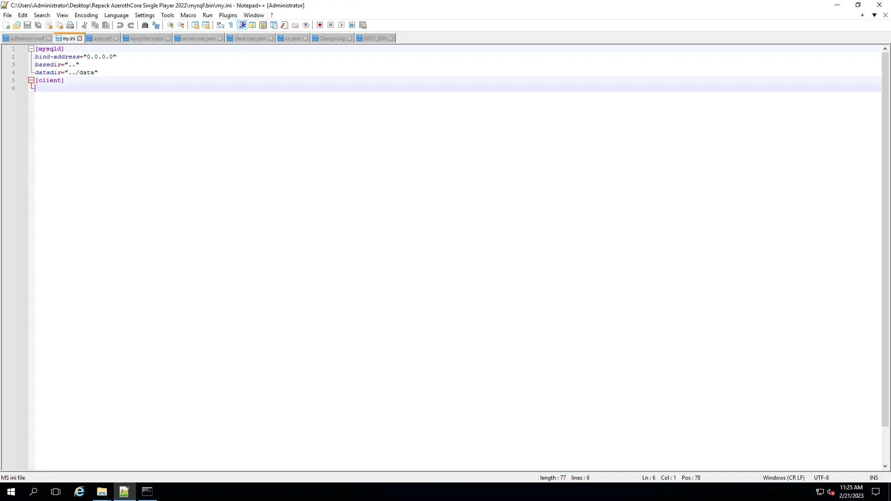Viewport: 891px width, 501px height.
Task: Open Internet Explorer from the taskbar
Action: [x=79, y=492]
